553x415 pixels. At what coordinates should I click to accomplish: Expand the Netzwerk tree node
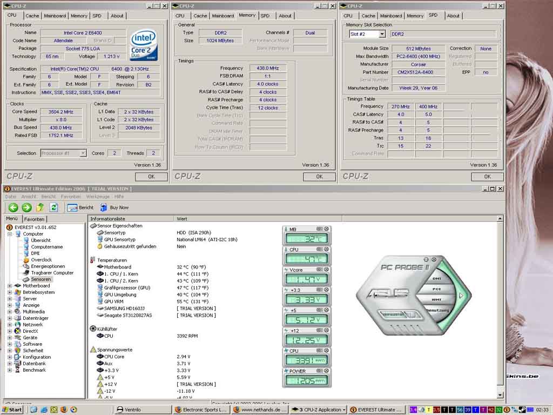click(x=10, y=325)
